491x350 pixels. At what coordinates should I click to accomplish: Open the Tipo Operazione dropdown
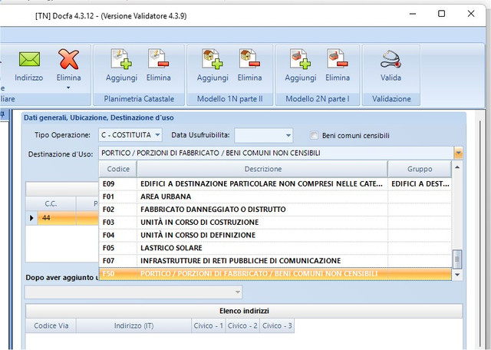pyautogui.click(x=158, y=135)
